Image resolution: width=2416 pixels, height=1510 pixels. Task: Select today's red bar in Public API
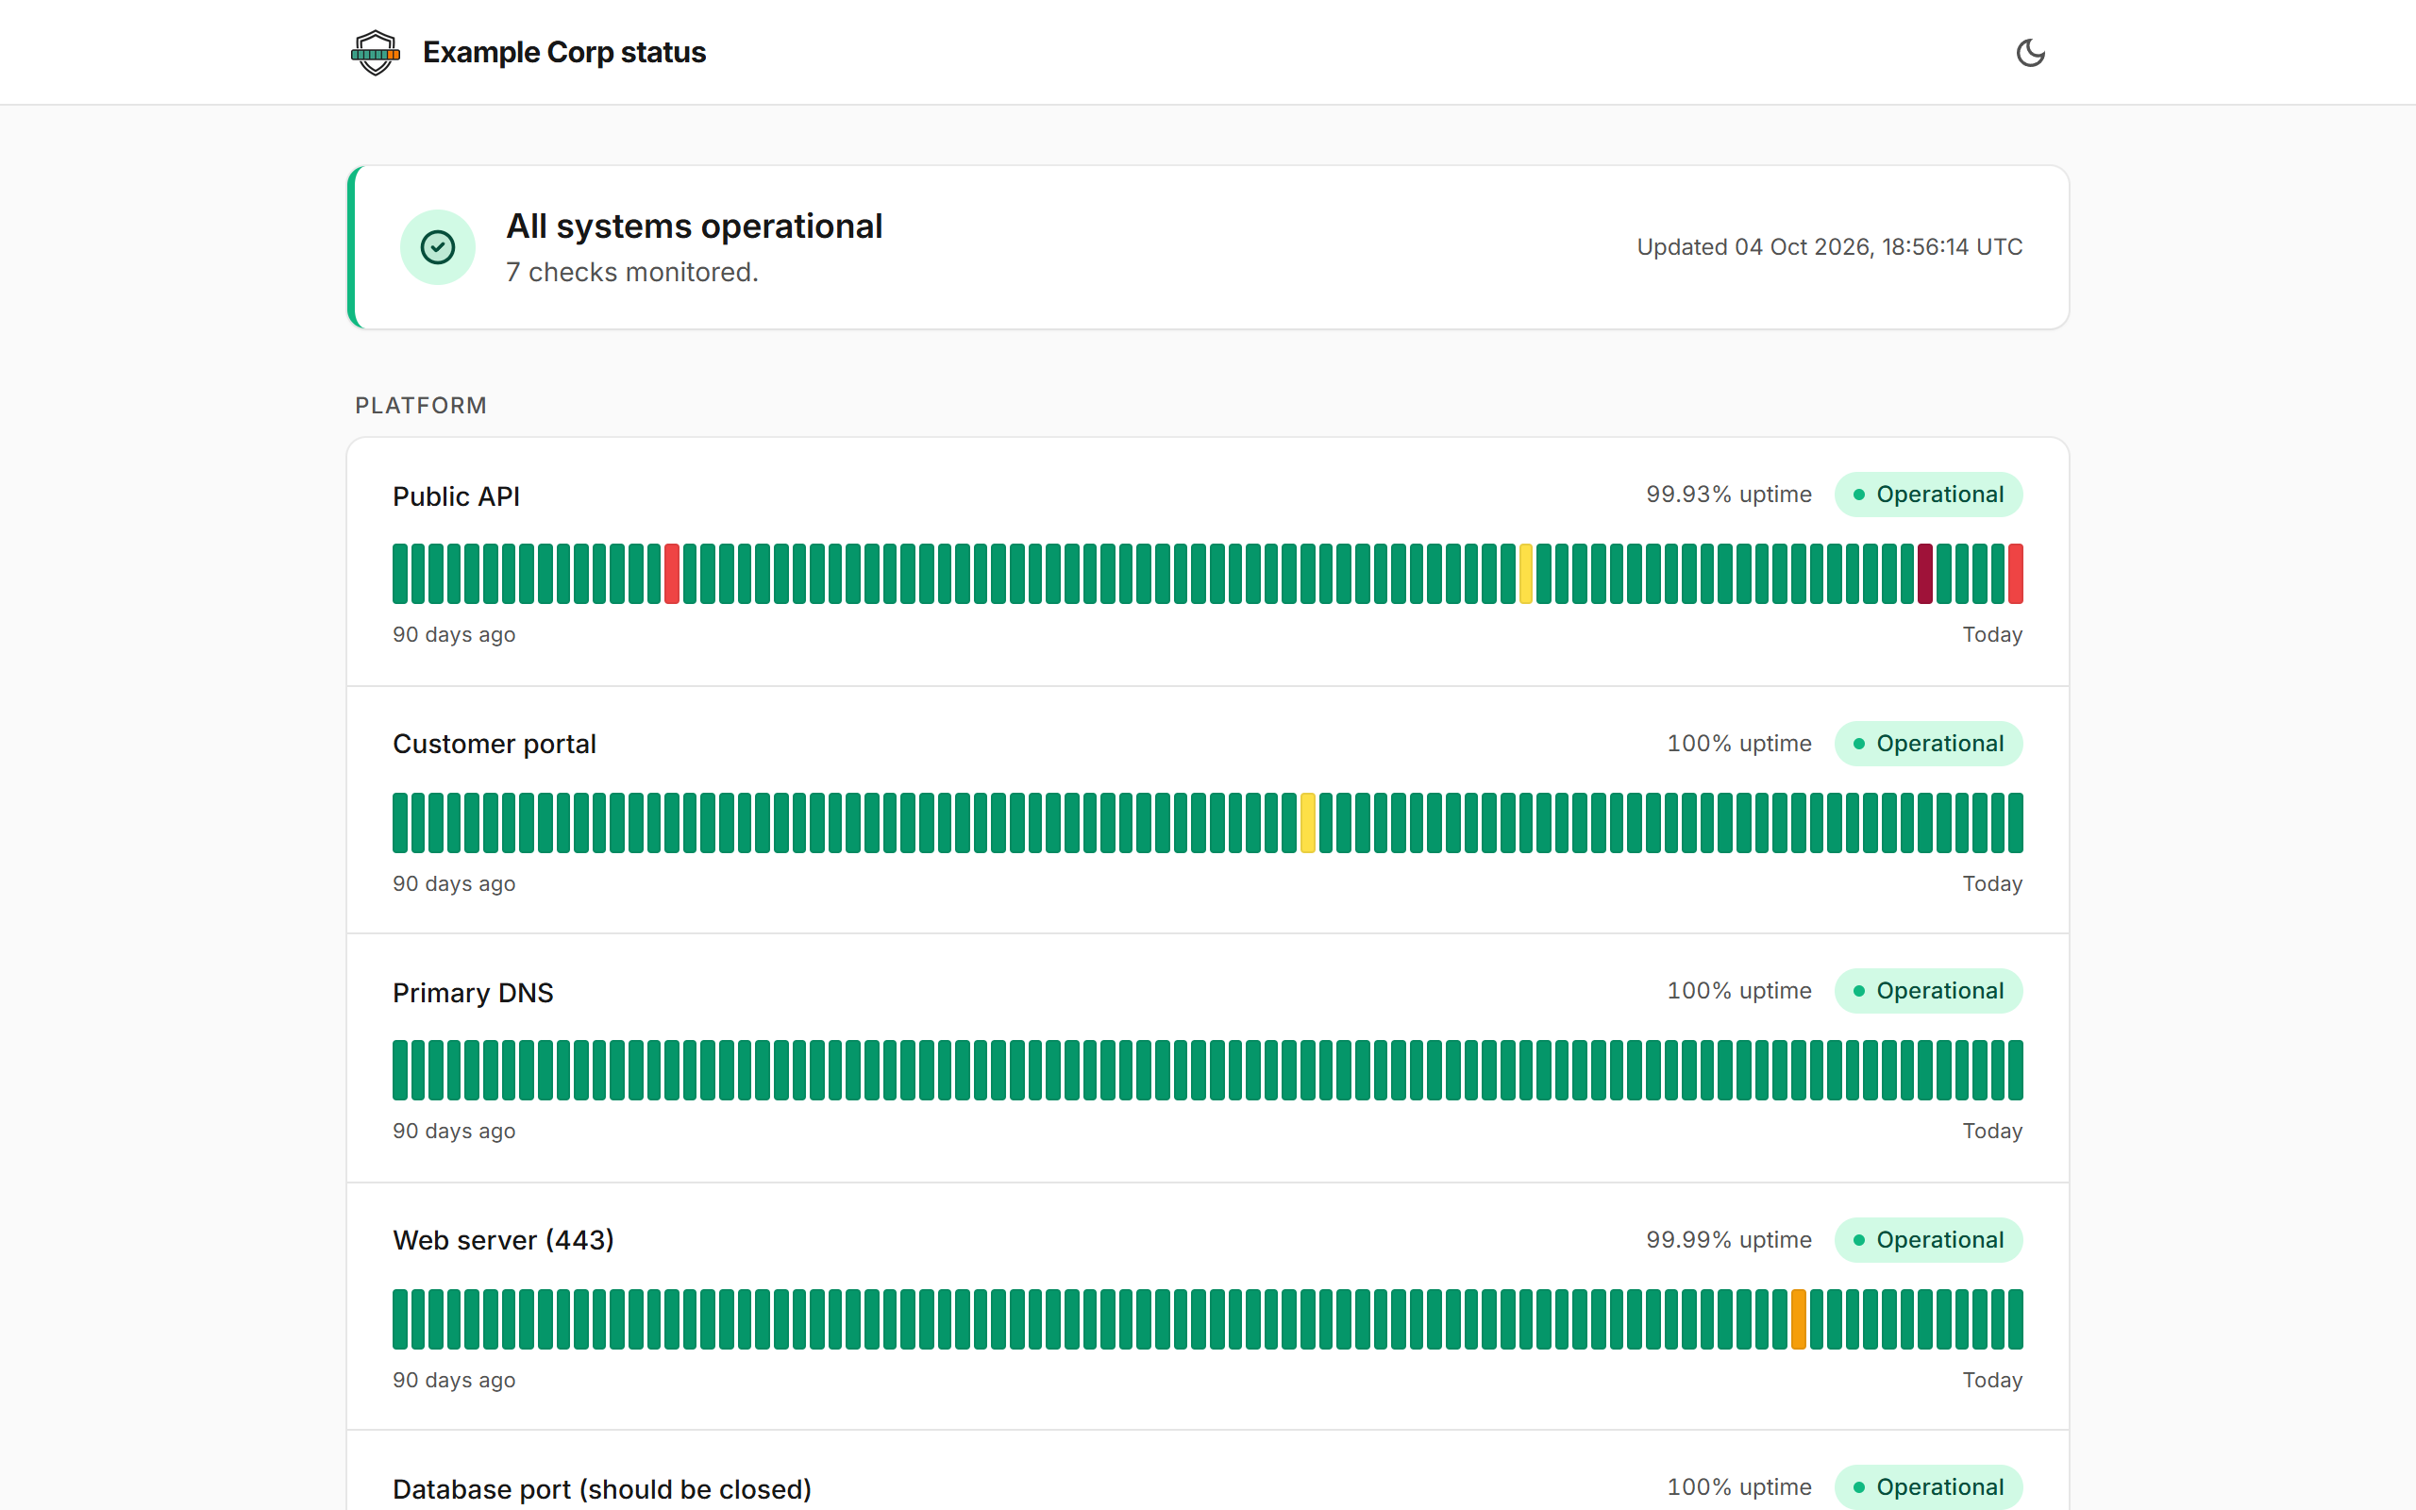point(2016,573)
